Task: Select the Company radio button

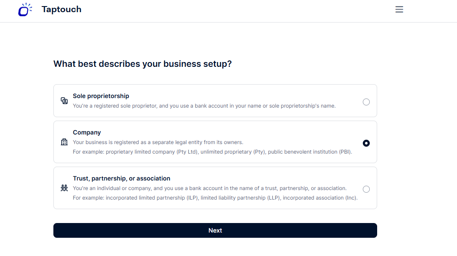Action: click(366, 143)
